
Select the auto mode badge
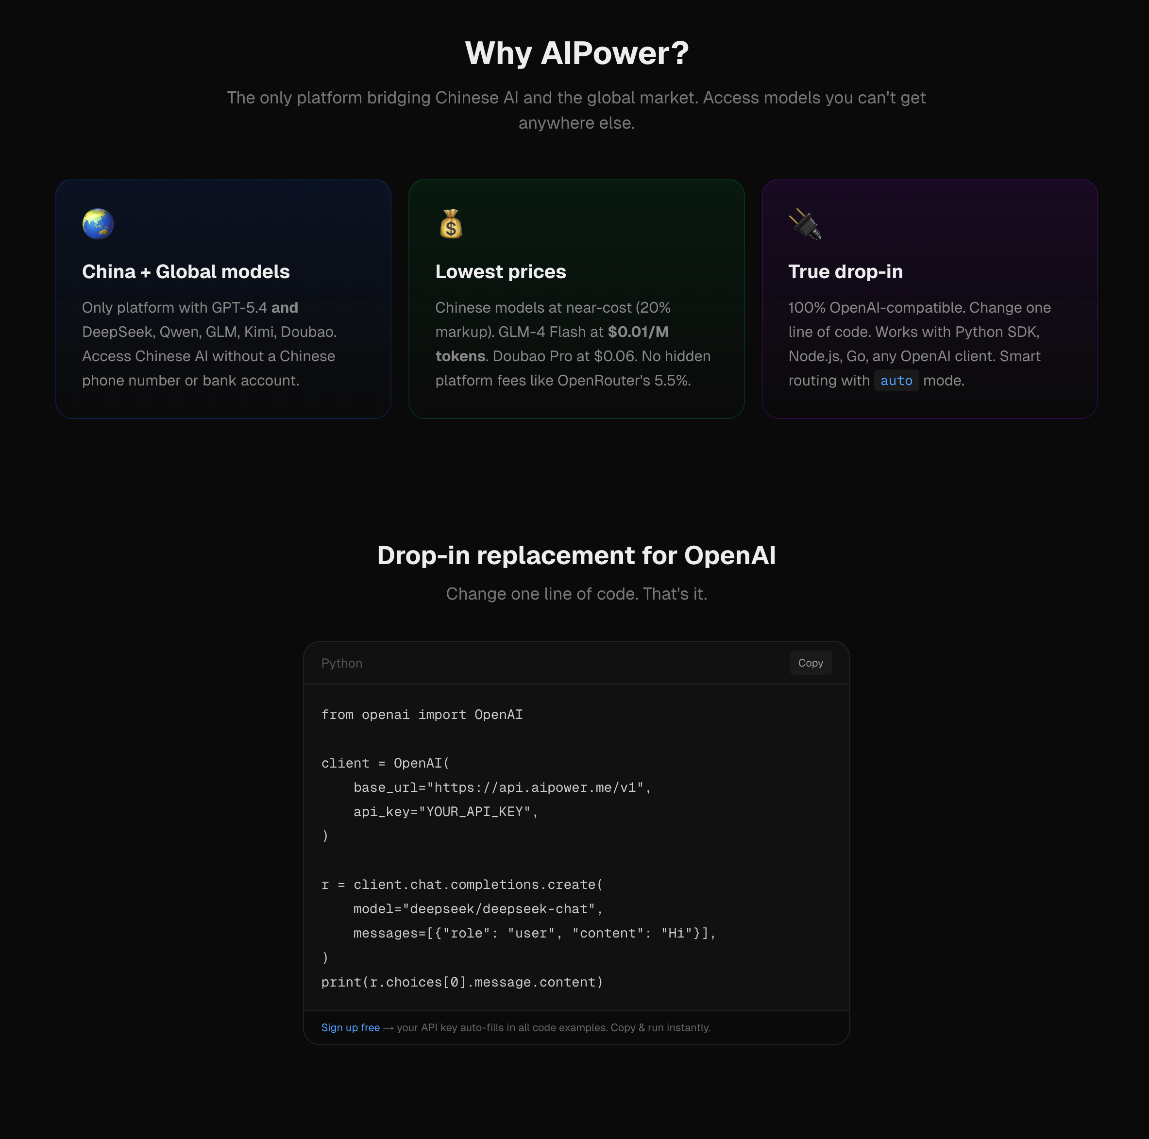click(x=896, y=380)
